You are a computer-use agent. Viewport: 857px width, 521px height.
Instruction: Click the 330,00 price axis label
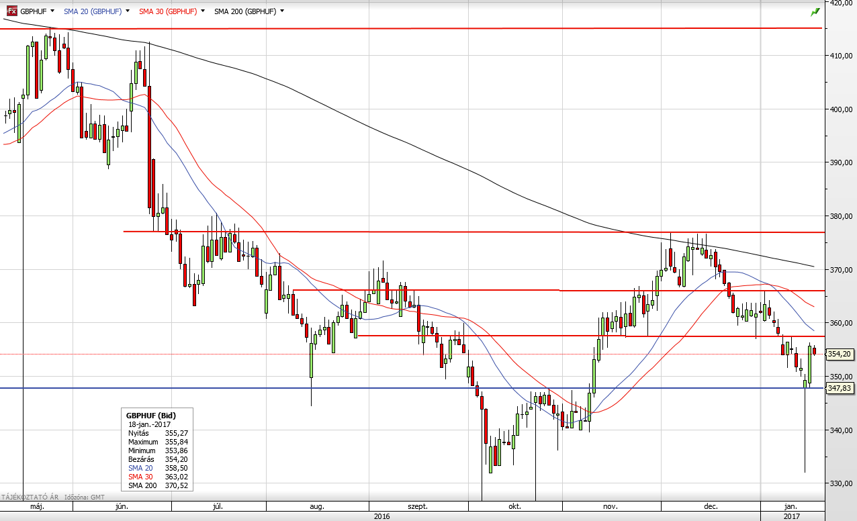(x=842, y=483)
